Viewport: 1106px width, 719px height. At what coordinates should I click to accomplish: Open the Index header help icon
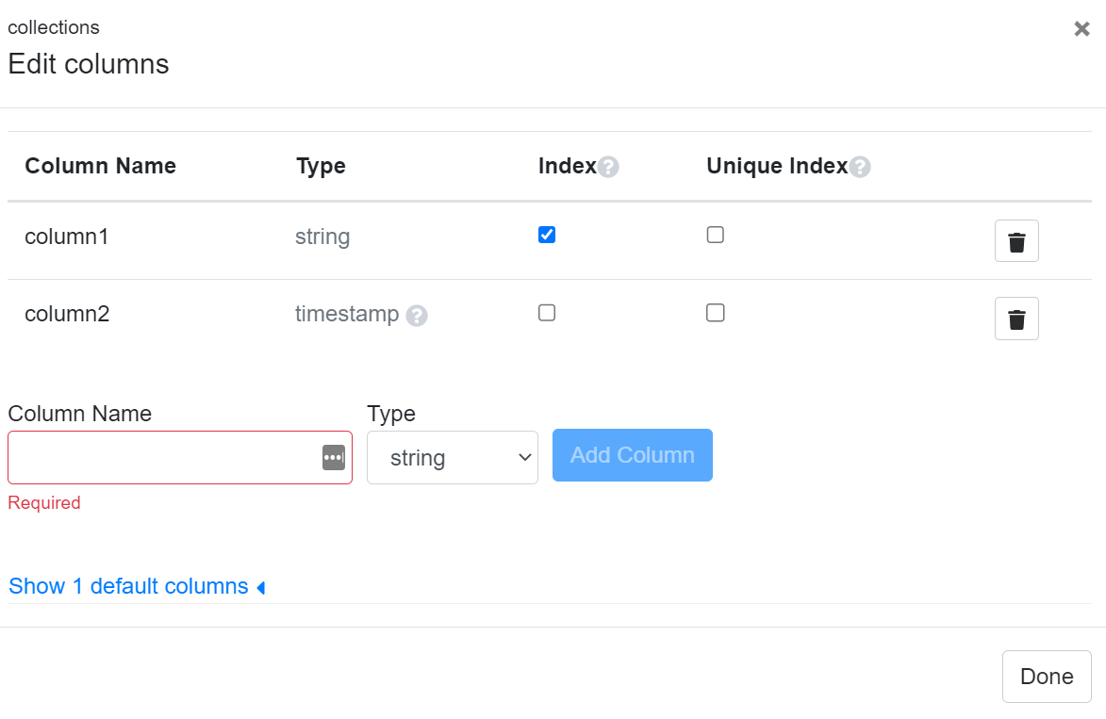(x=608, y=168)
